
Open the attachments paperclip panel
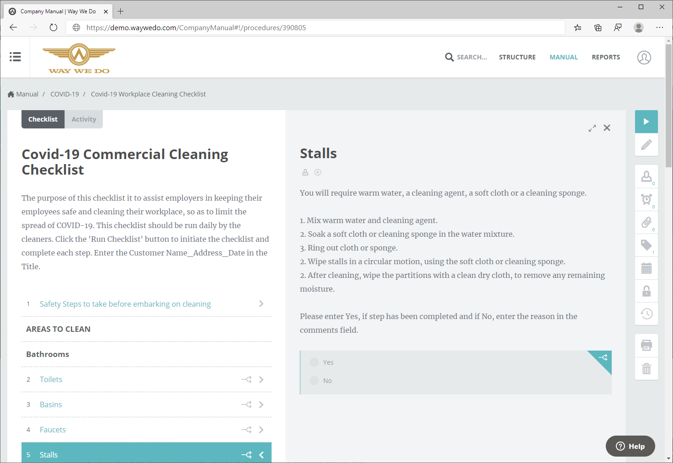(646, 223)
